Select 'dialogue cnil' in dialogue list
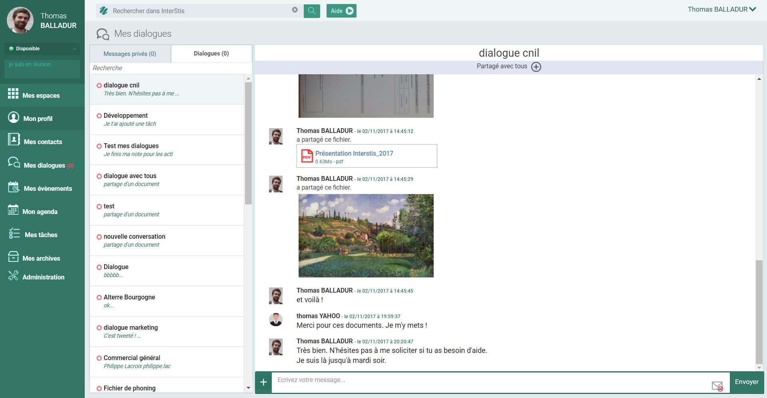The height and width of the screenshot is (398, 767). point(167,89)
